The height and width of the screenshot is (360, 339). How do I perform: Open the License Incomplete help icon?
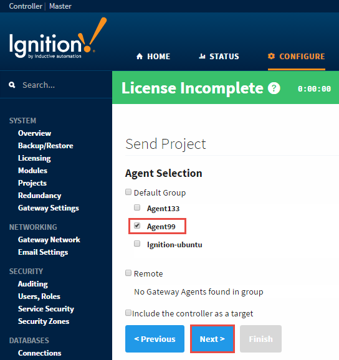pos(274,88)
